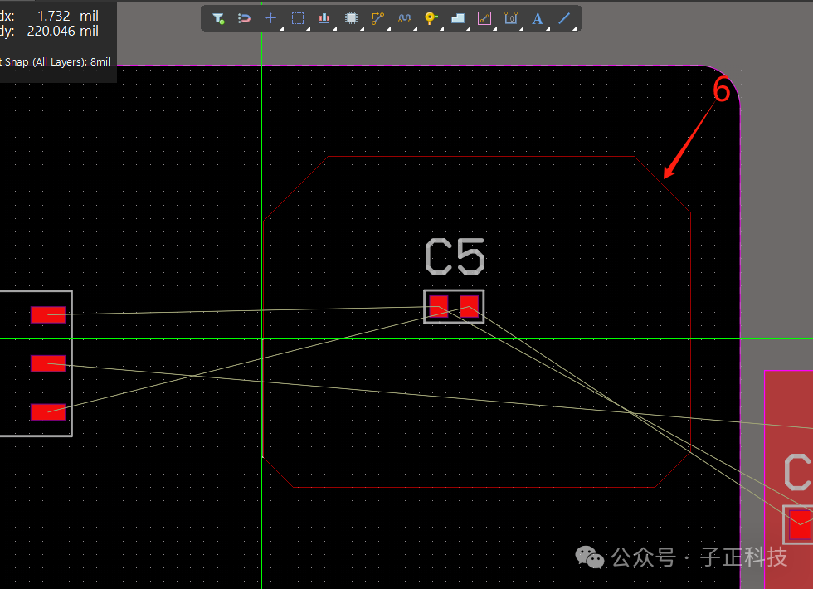Select the right pad of C5
Viewport: 813px width, 589px height.
pyautogui.click(x=470, y=306)
